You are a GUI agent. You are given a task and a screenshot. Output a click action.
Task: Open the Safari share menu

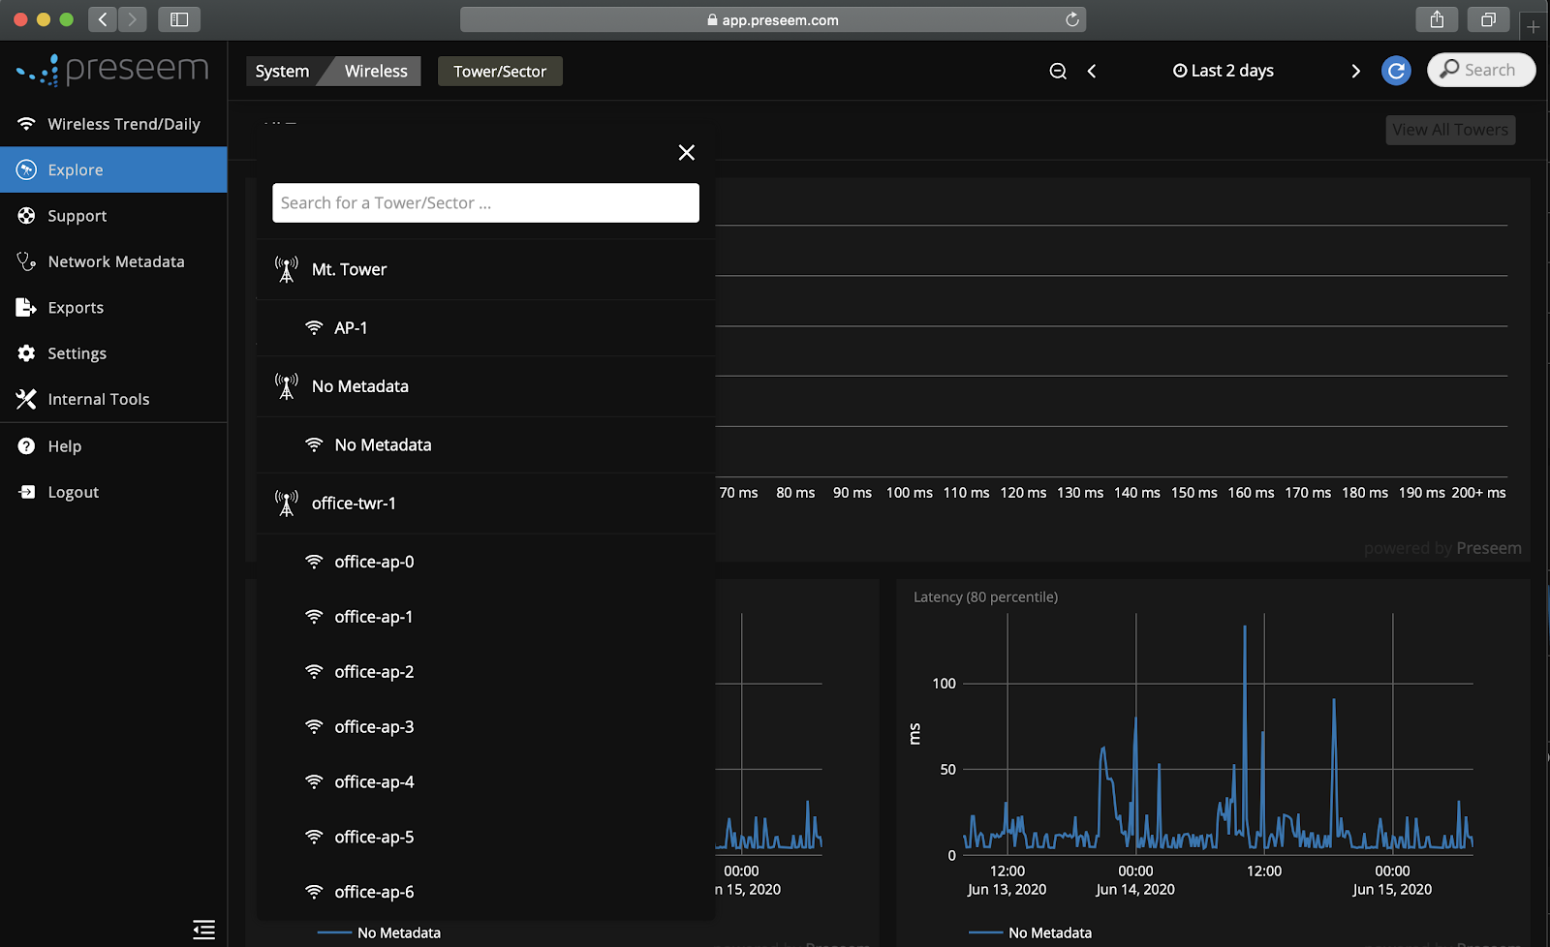[1437, 19]
